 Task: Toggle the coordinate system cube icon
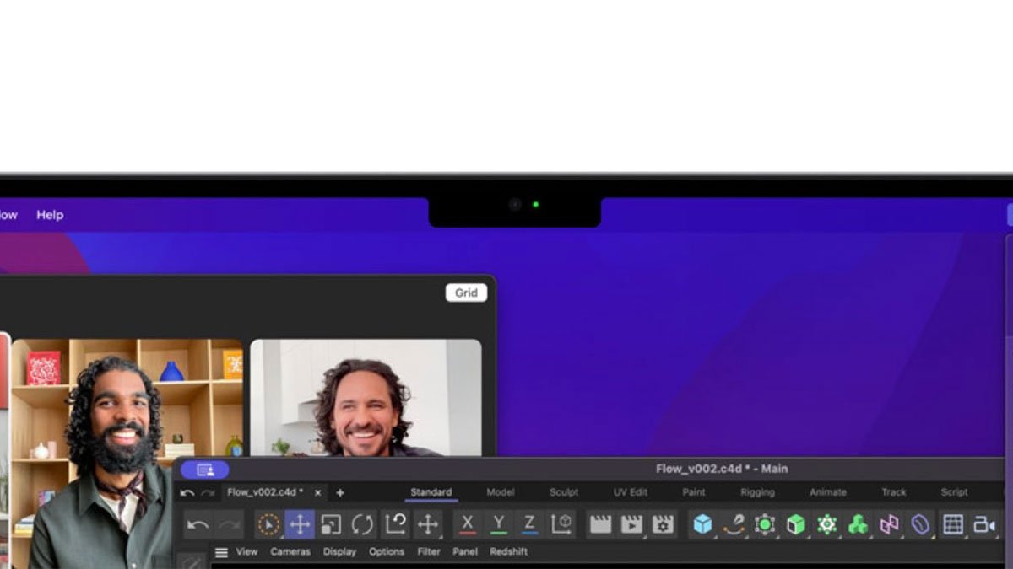(561, 524)
